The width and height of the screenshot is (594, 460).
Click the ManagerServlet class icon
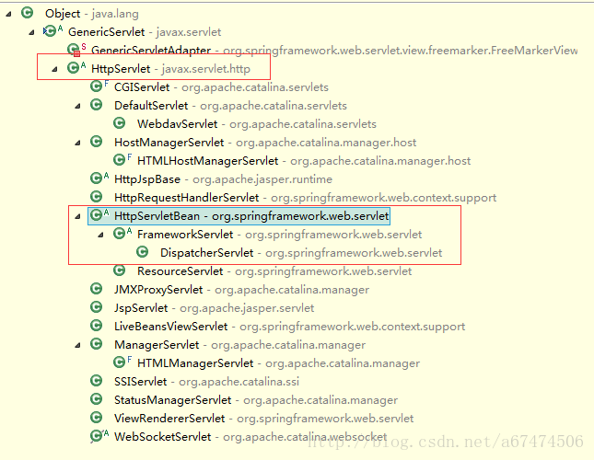96,343
